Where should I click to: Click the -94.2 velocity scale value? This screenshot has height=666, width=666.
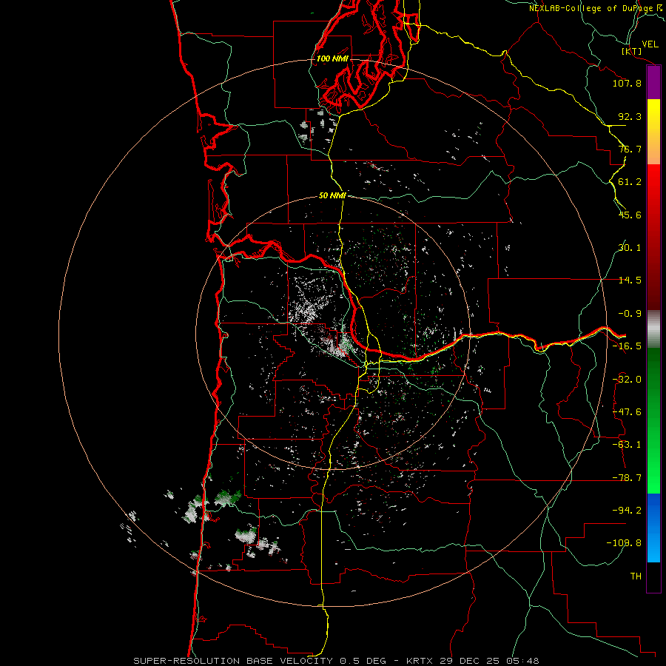click(627, 511)
